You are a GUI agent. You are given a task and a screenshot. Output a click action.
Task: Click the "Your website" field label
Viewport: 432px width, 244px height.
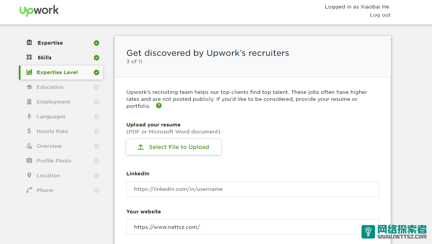[143, 211]
